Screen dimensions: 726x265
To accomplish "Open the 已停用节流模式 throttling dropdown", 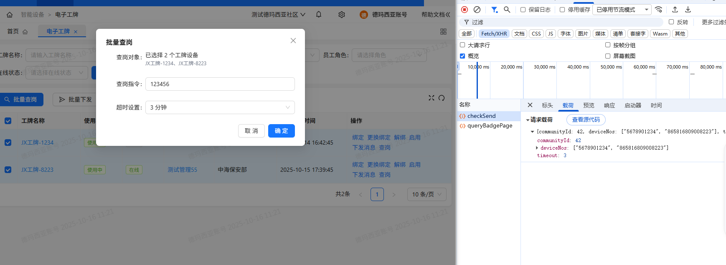I will point(622,10).
